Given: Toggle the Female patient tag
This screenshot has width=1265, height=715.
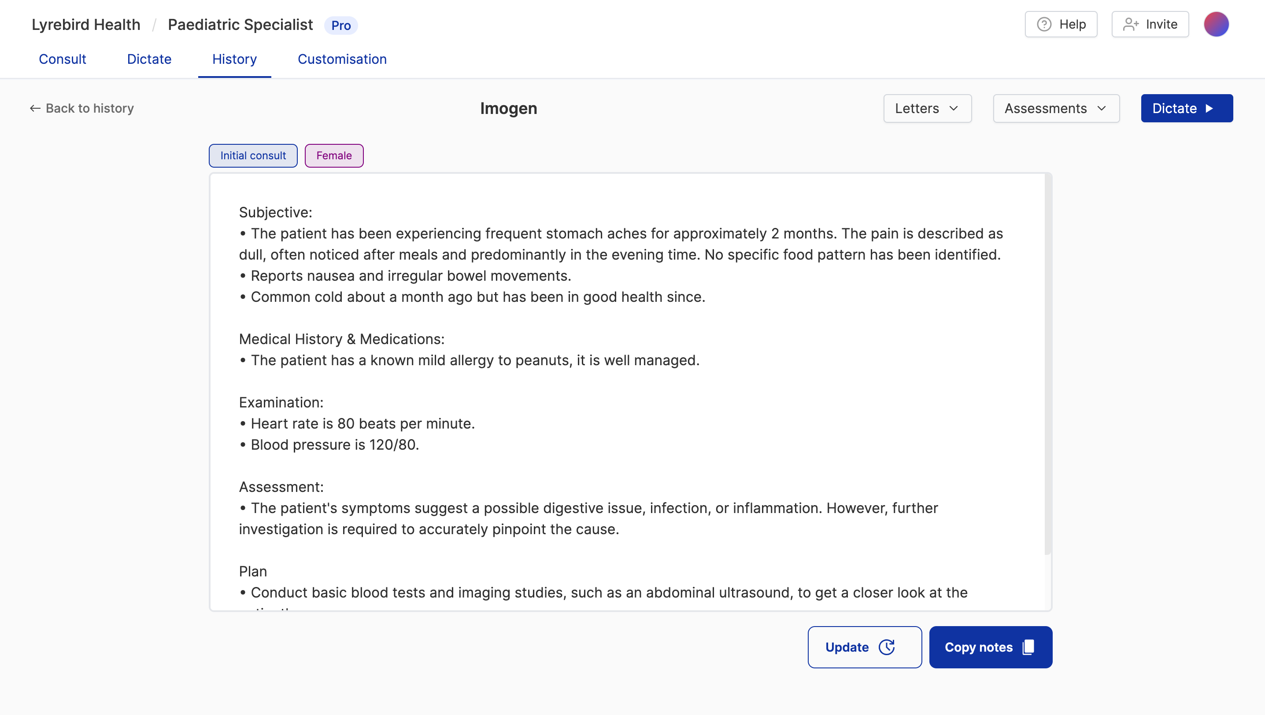Looking at the screenshot, I should tap(334, 156).
